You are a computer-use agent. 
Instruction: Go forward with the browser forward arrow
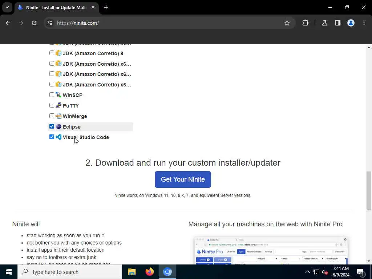click(21, 23)
